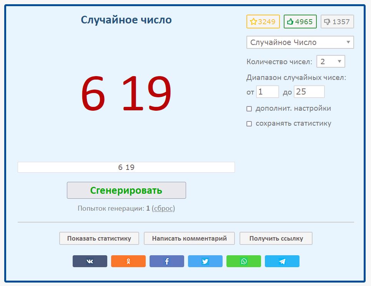This screenshot has width=371, height=286.
Task: Share on Facebook icon
Action: 166,261
